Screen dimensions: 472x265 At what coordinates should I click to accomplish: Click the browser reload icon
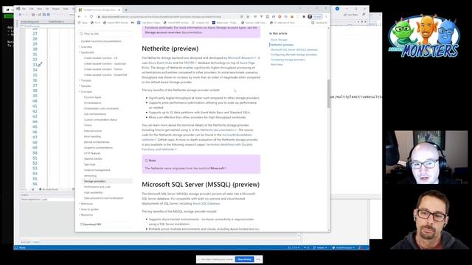point(91,16)
